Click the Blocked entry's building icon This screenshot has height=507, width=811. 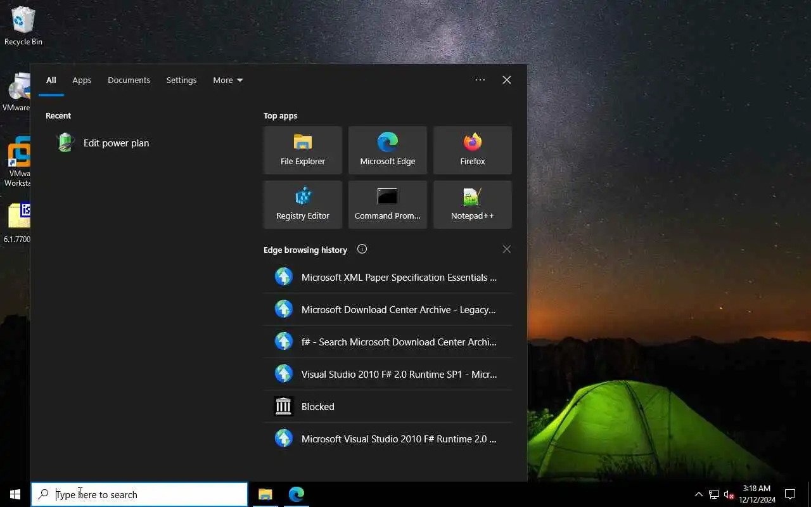tap(283, 406)
